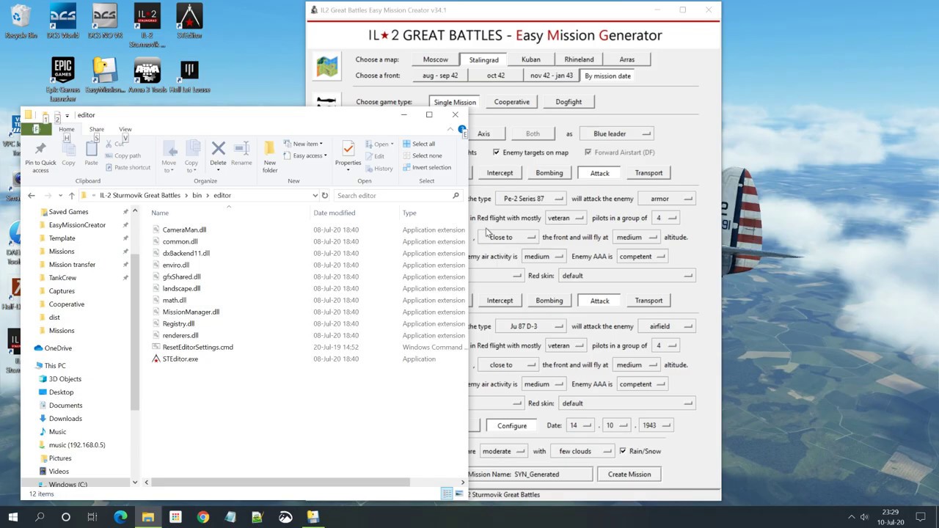Click the Explorer horizontal scrollbar
Screen dimensions: 939x528
280,483
